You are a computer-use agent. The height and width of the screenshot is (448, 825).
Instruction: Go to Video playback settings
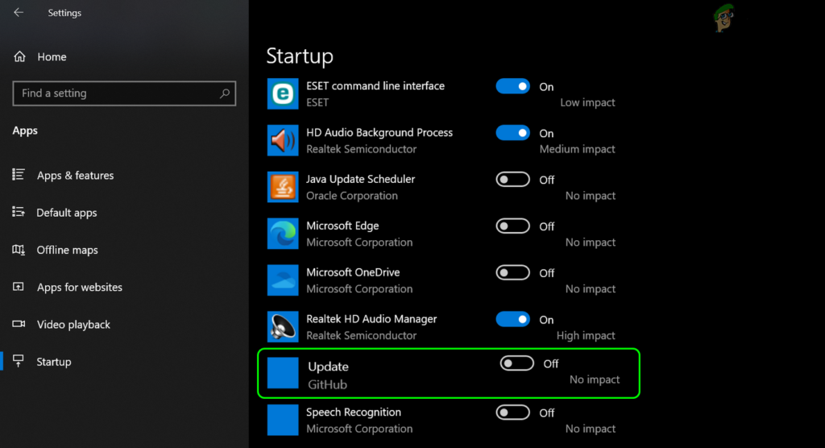(73, 325)
